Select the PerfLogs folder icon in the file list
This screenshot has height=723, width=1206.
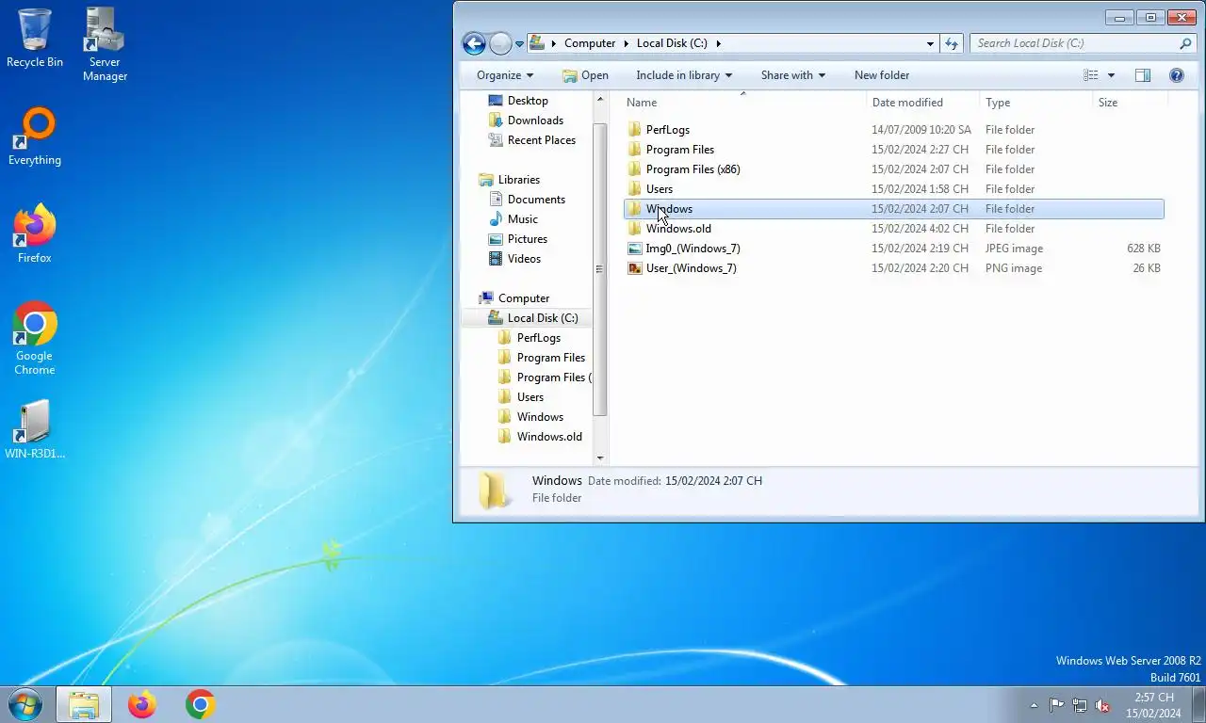[x=635, y=130]
